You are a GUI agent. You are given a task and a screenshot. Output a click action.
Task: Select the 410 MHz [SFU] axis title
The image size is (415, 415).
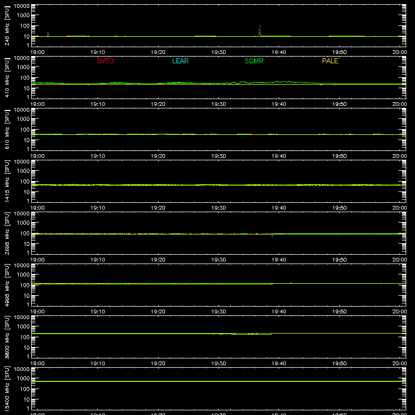pos(7,77)
